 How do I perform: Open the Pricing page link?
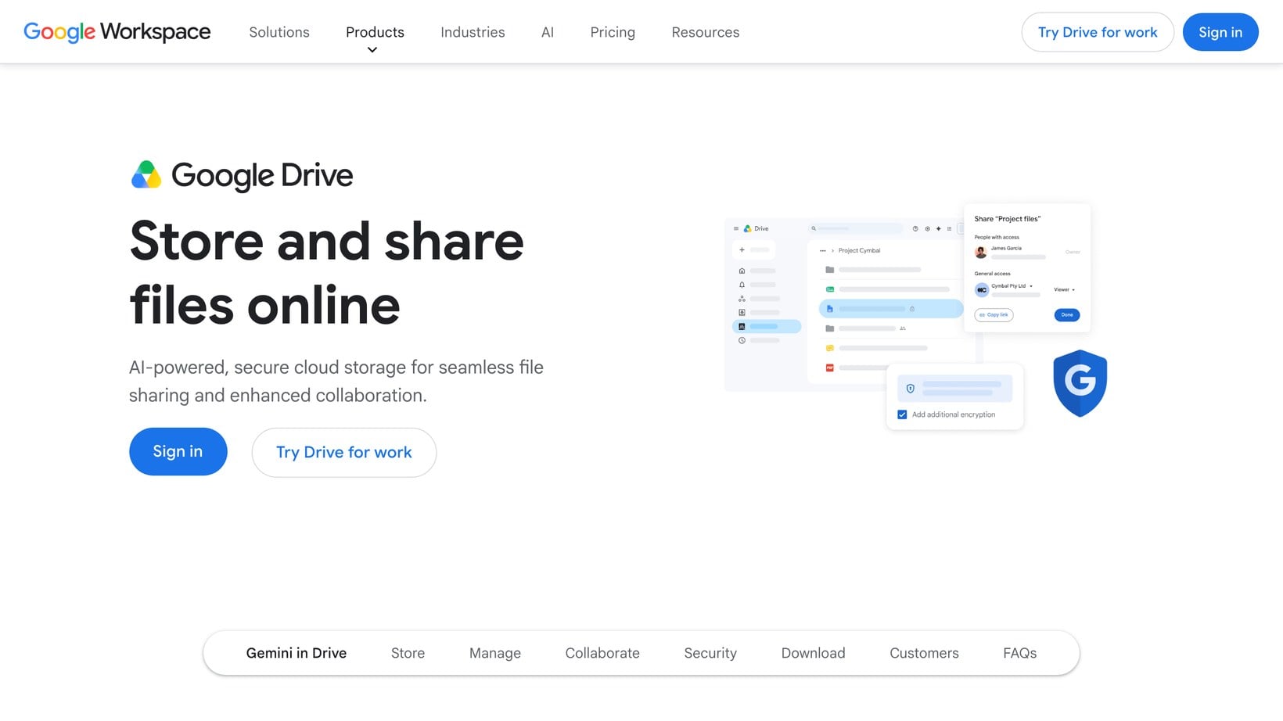pos(613,32)
